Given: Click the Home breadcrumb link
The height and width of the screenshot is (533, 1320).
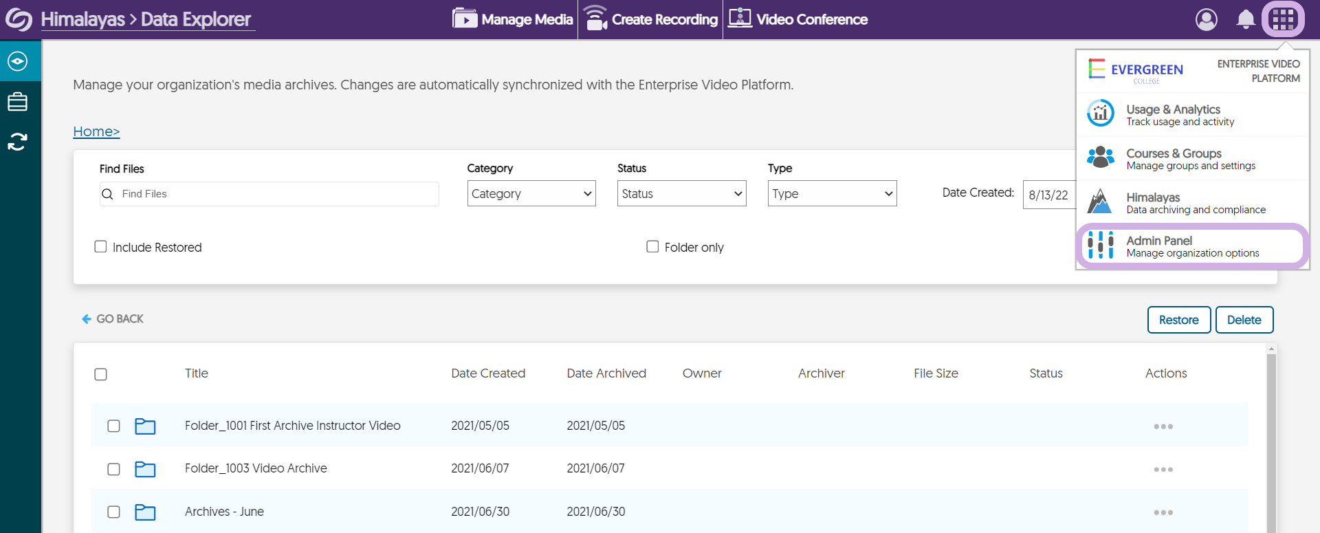Looking at the screenshot, I should tap(96, 131).
